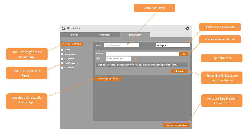Click trash icon next to pausestate
The width and height of the screenshot is (250, 136).
click(x=62, y=54)
